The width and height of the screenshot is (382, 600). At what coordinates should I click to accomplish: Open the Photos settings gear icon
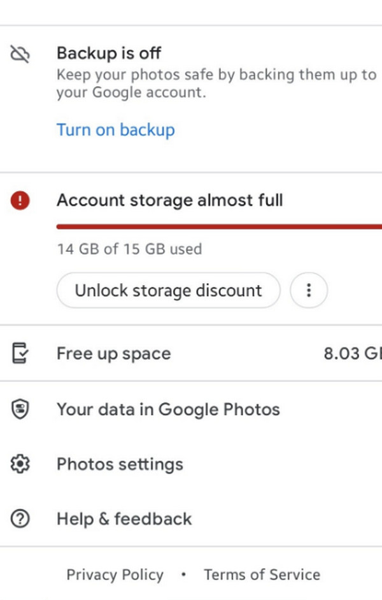click(20, 464)
